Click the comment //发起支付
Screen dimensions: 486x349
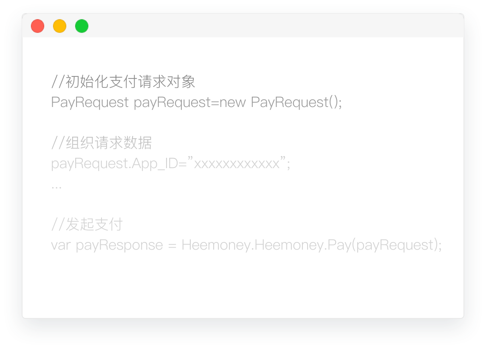pos(87,224)
